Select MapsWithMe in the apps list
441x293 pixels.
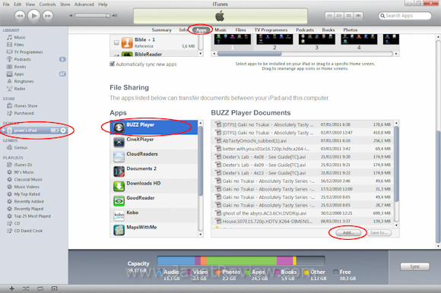pyautogui.click(x=154, y=229)
